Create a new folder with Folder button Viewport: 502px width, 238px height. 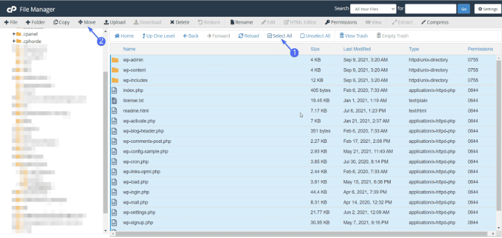(x=35, y=23)
